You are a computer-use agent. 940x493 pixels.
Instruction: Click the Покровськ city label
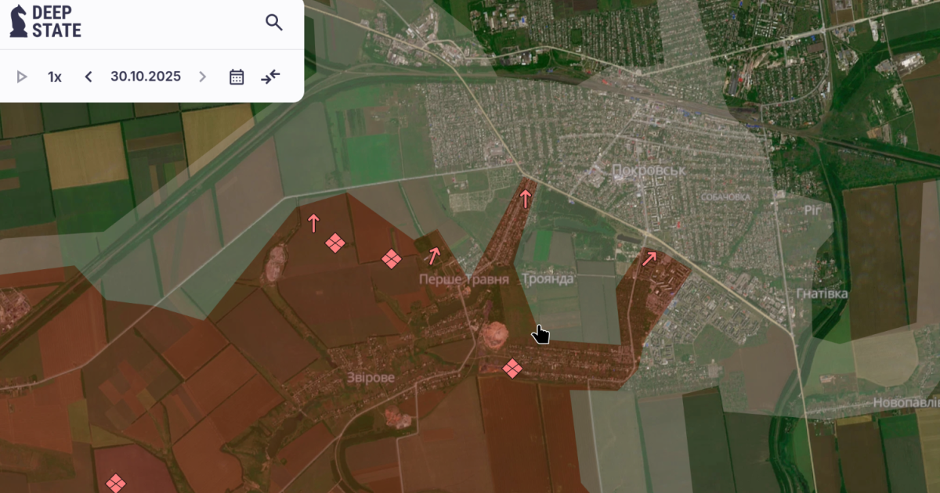pyautogui.click(x=638, y=170)
